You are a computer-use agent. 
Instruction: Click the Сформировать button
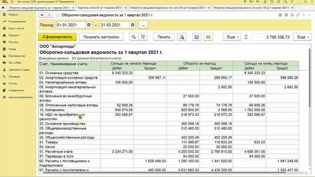(58, 37)
